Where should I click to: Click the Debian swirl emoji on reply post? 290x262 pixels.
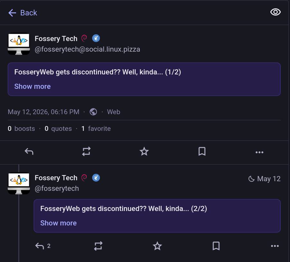click(x=84, y=178)
